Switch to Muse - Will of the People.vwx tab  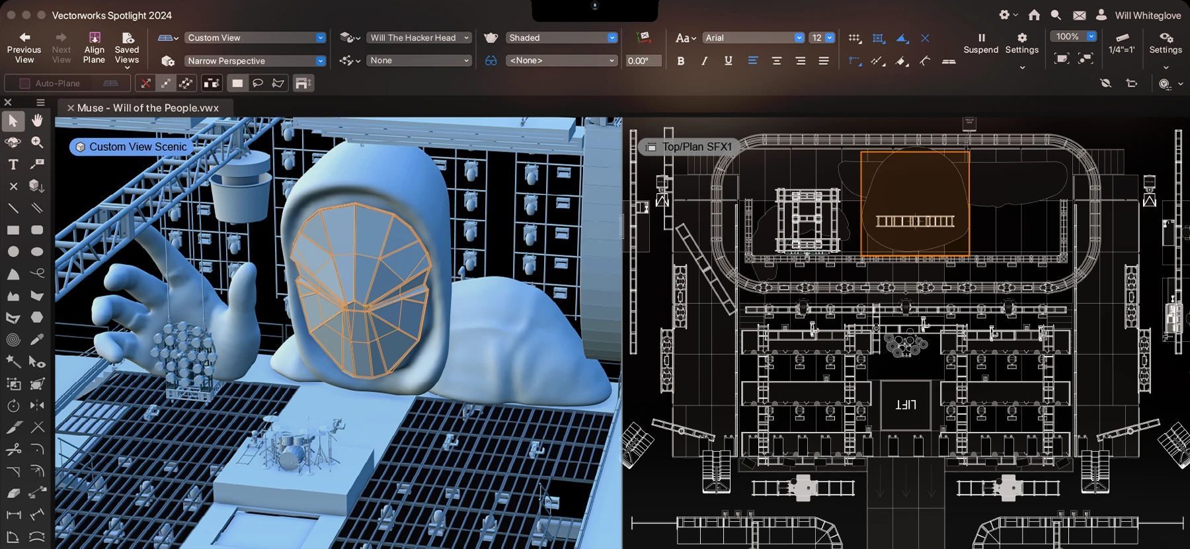(x=147, y=108)
